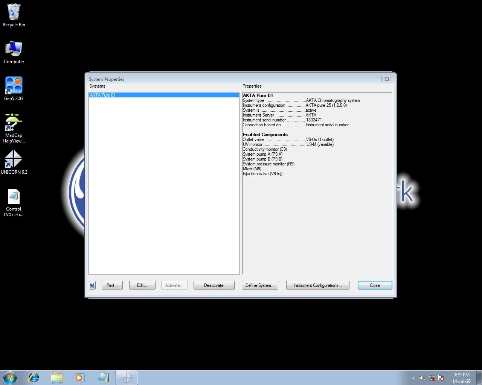
Task: Select the Gen5 2.03 shortcut icon
Action: (x=14, y=89)
